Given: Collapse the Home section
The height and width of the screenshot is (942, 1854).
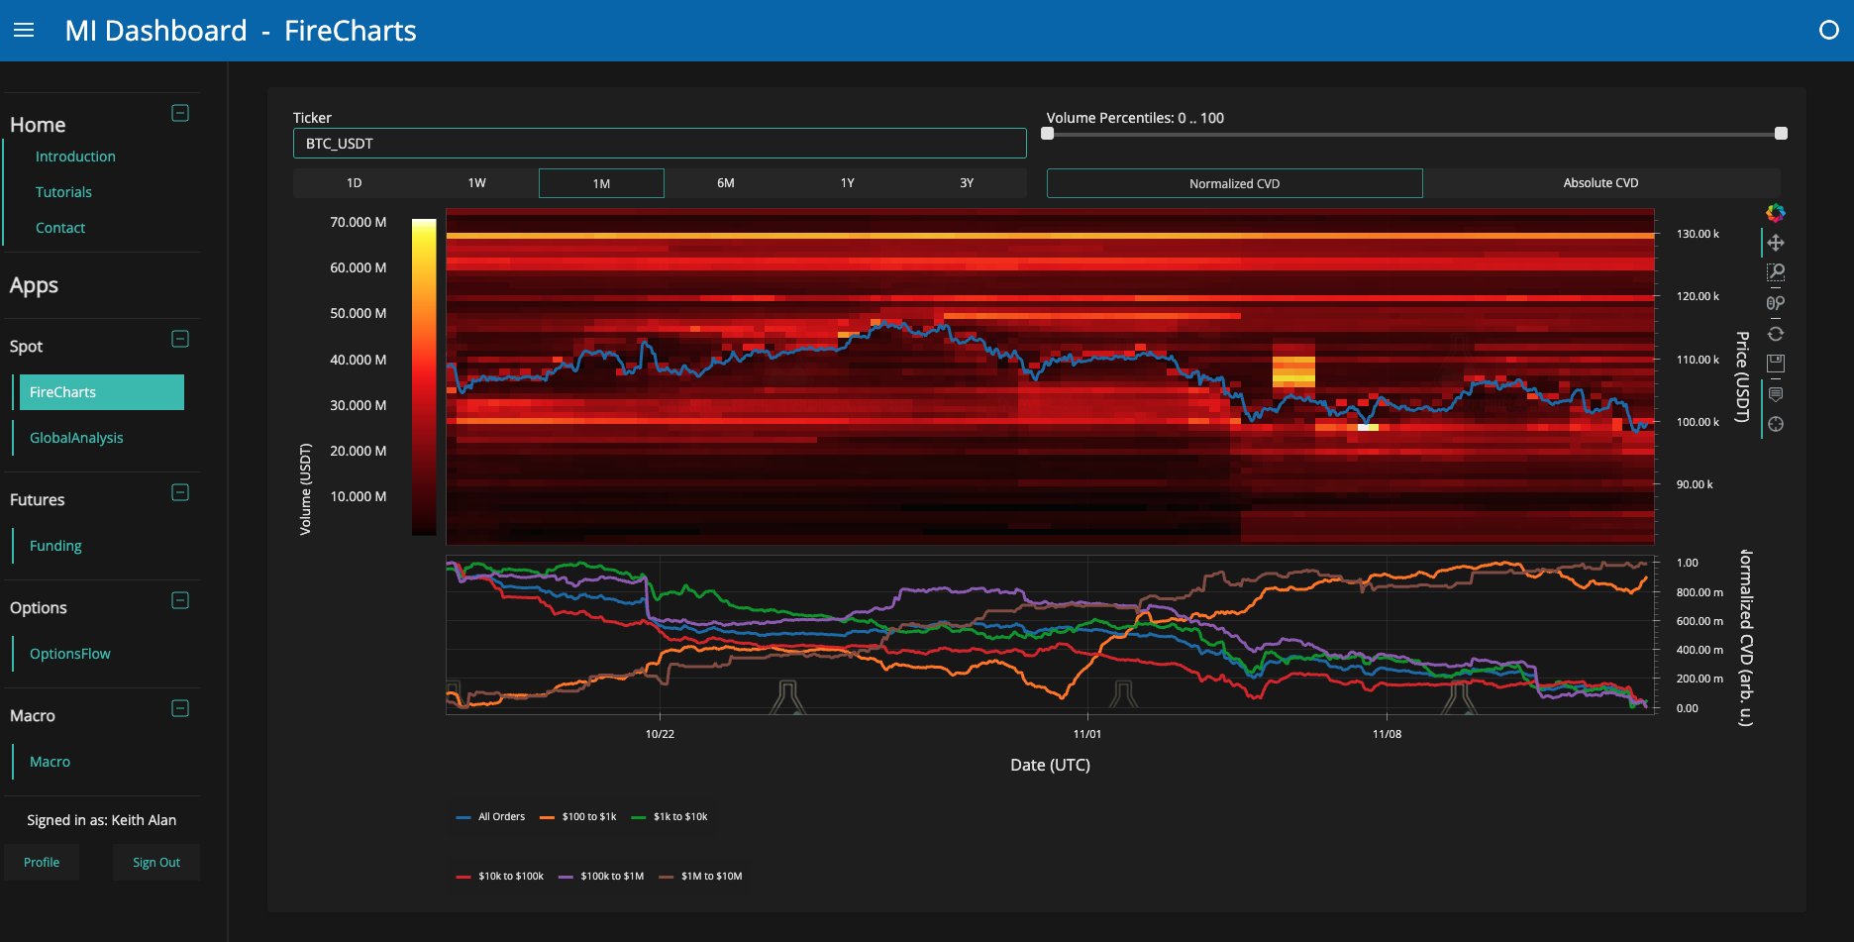Looking at the screenshot, I should (180, 113).
